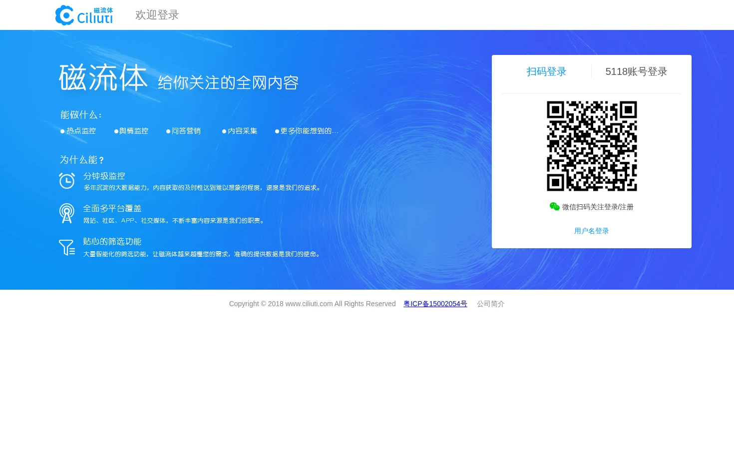Open the 公司简介 footer link

[x=491, y=304]
